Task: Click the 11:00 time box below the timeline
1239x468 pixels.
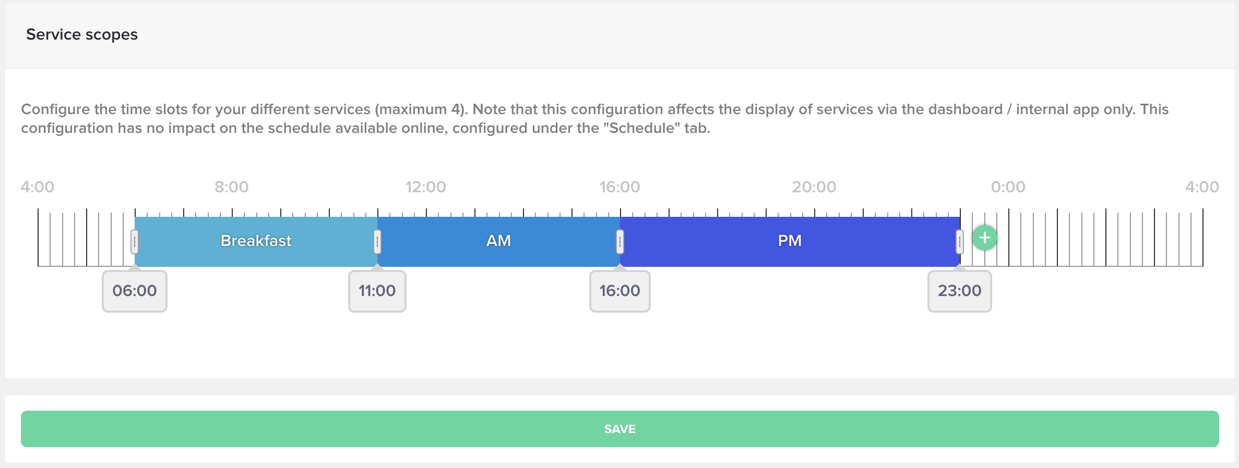Action: pos(377,291)
